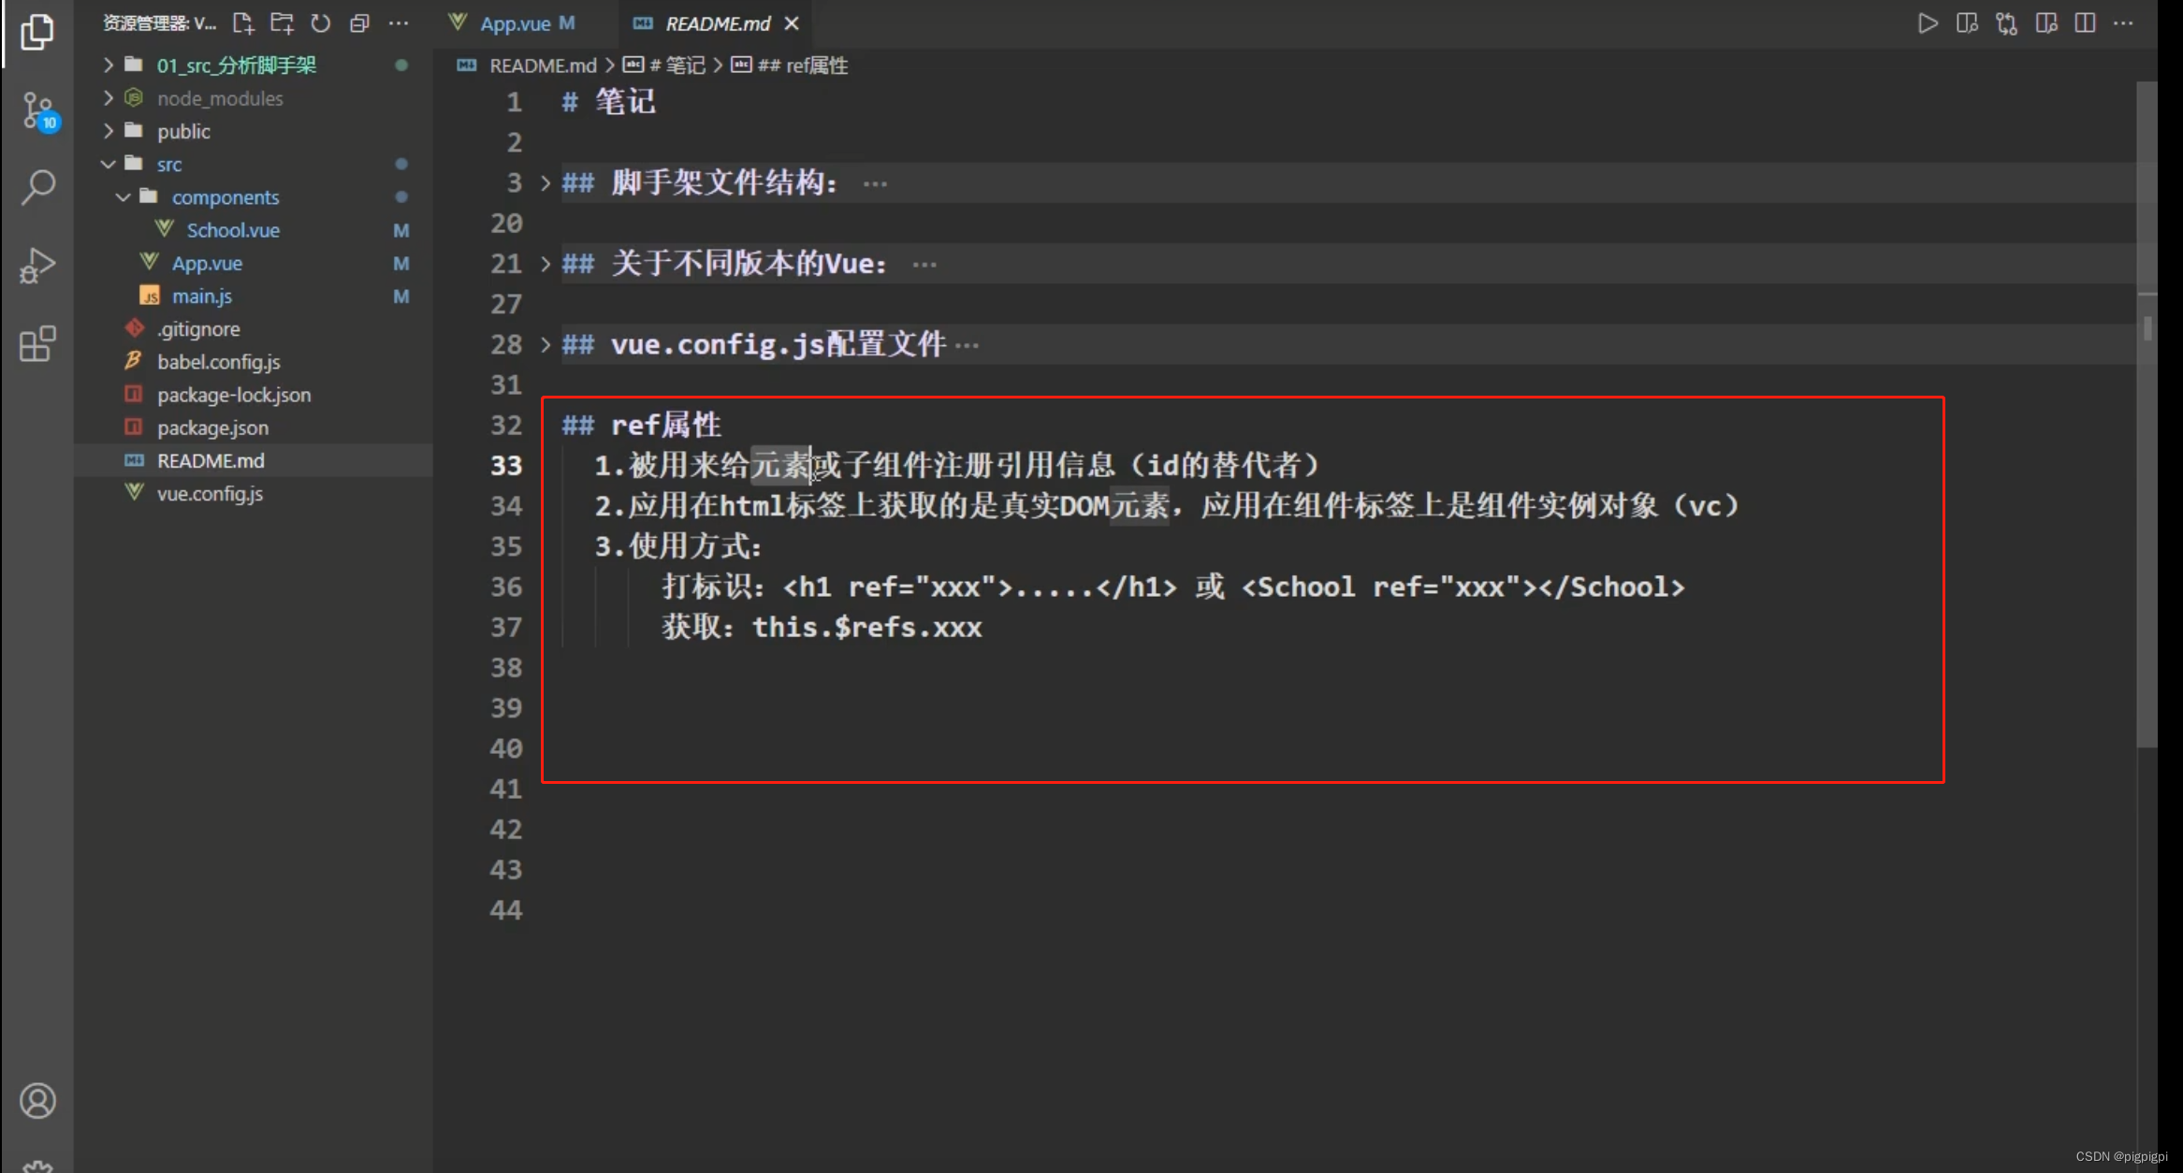Collapse all folders in explorer
The height and width of the screenshot is (1173, 2183).
[x=359, y=23]
